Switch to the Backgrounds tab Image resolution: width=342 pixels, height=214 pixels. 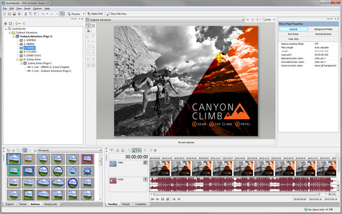click(x=50, y=204)
